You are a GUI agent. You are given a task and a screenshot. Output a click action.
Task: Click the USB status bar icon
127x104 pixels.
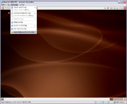[x=106, y=102]
